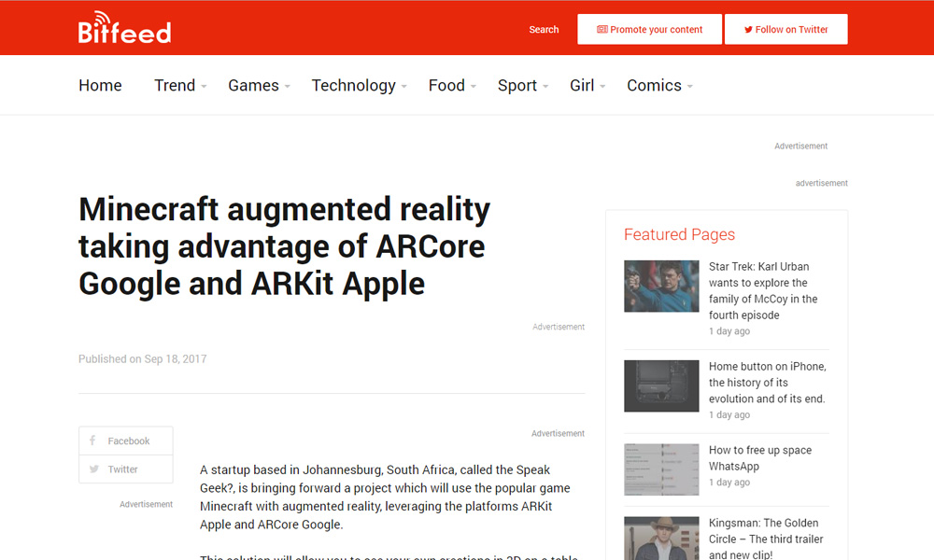Click the Kingsman Golden Circle thumbnail
Screen dimensions: 934x560
coord(661,538)
